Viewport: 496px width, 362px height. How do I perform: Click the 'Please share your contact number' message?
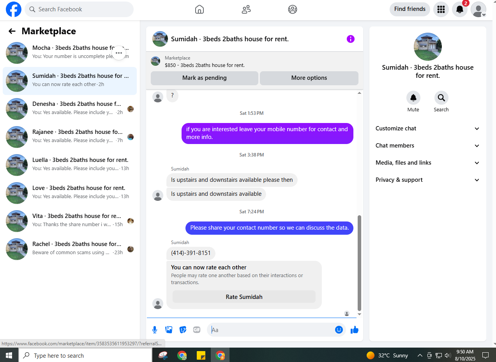point(270,228)
